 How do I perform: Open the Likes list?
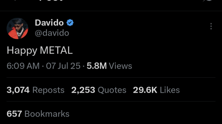tap(170, 90)
